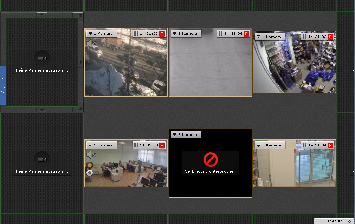Viewport: 355px width, 224px height.
Task: Click 'Keine Kamera ausgewählt' in the upper cell
Action: coord(42,70)
